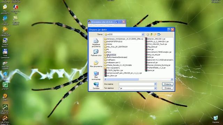Open Файл menu in KEmulator window
Screen dimensions: 223x125
(91, 25)
